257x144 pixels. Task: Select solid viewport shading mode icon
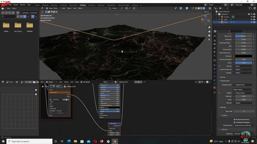(199, 8)
